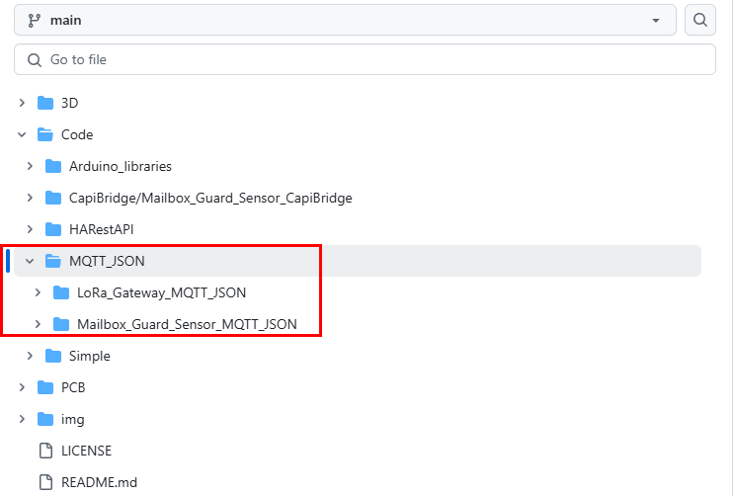Open the README.md file
The image size is (733, 496).
pos(99,482)
